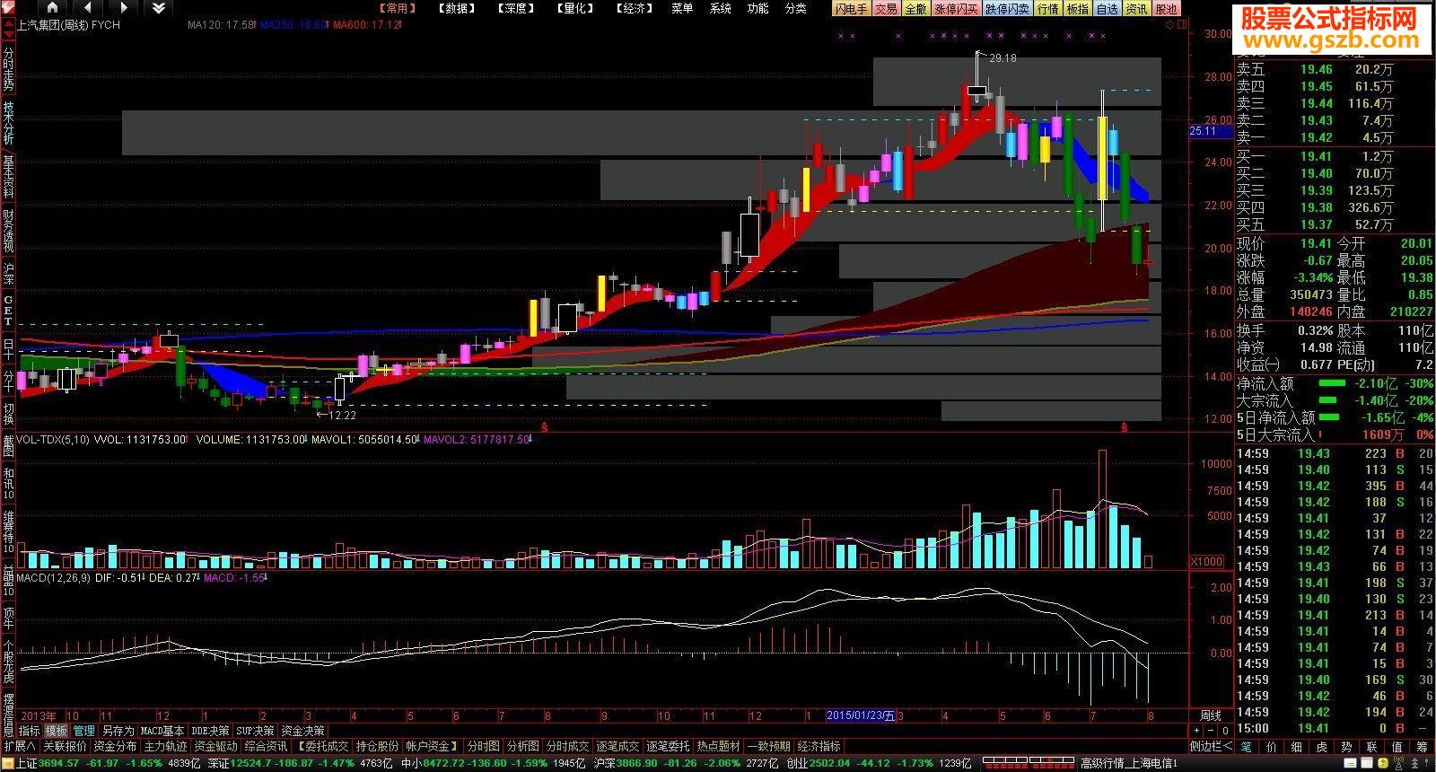The height and width of the screenshot is (772, 1436).
Task: Open the 分时图 tab
Action: (x=484, y=746)
